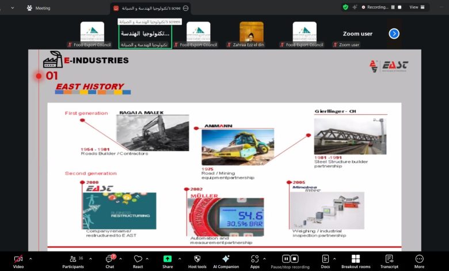The image size is (449, 271).
Task: Open the View layout menu
Action: pos(416,7)
